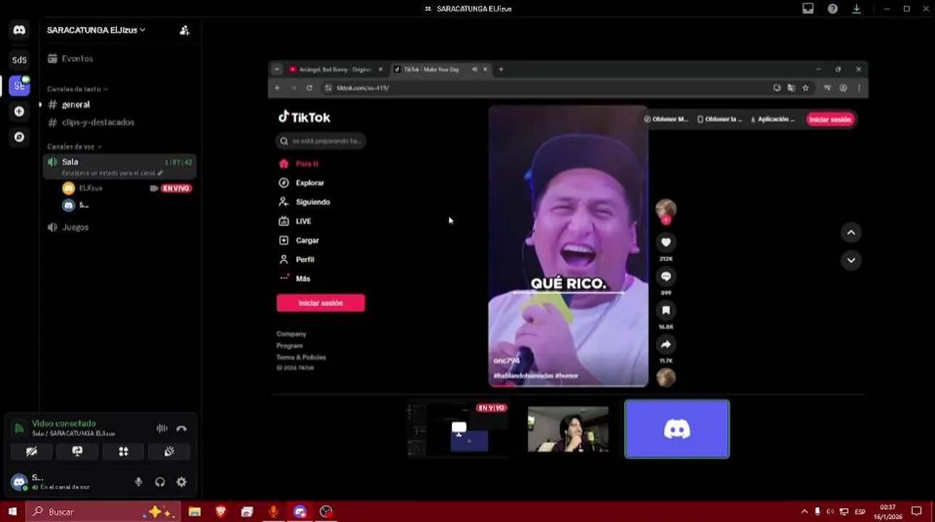Open the TikTok video comments

(x=666, y=276)
